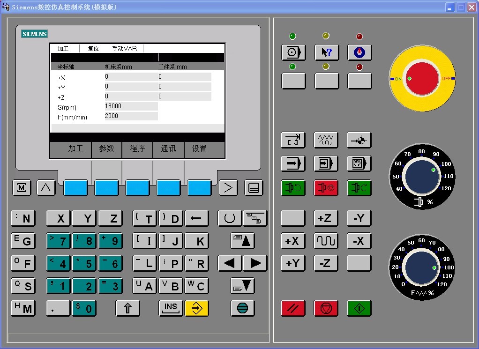This screenshot has height=349, width=479.
Task: Select the single block key
Action: 326,163
